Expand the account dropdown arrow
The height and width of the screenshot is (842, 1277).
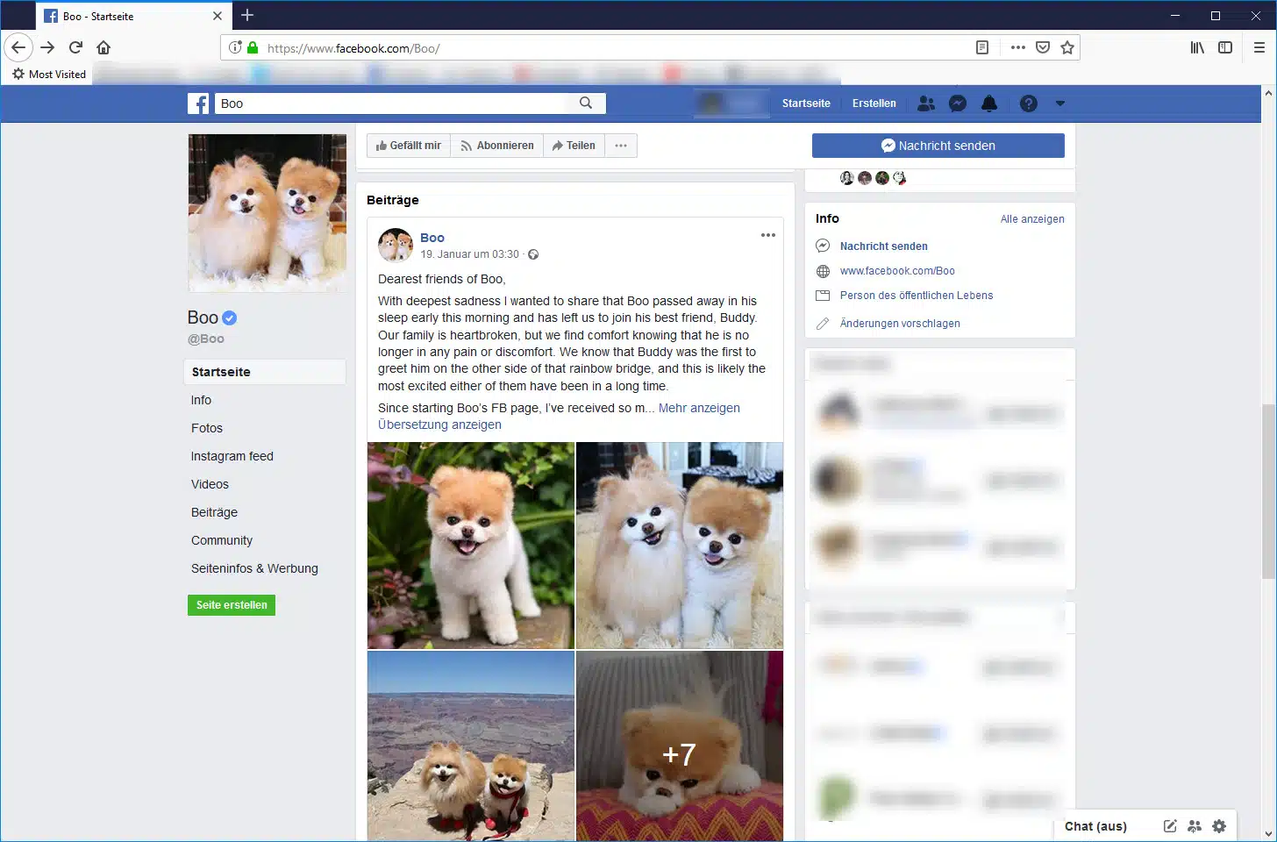(1059, 103)
